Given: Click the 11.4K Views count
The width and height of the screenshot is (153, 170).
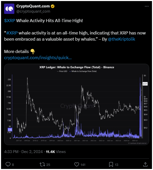Looking at the screenshot, I should (56, 152).
